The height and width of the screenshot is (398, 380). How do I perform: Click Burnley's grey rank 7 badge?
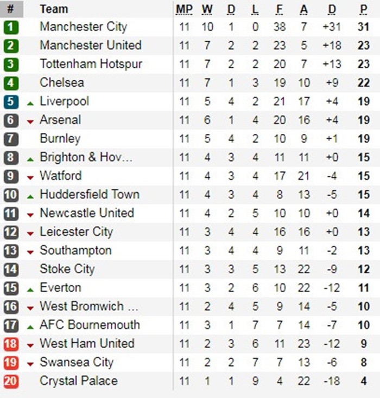pos(11,139)
